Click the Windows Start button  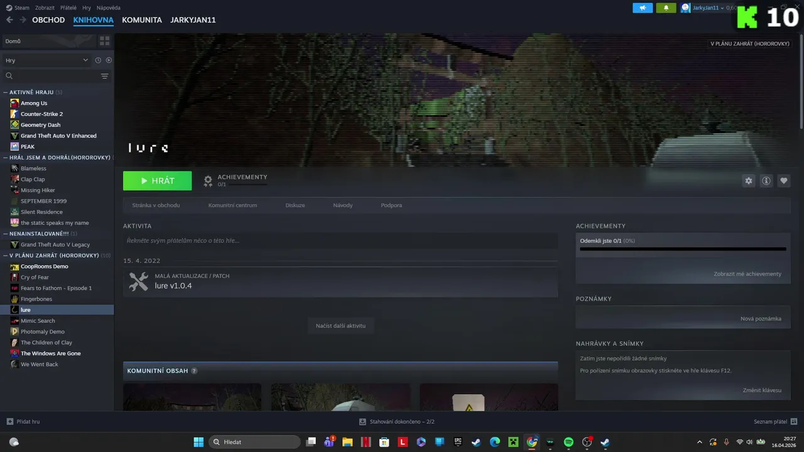[x=198, y=442]
